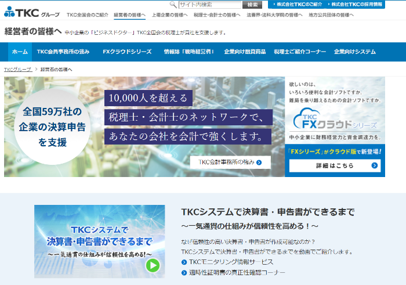Open TKC全国会のご紹介 top menu link
Viewport: 406px width, 285px height.
click(87, 14)
